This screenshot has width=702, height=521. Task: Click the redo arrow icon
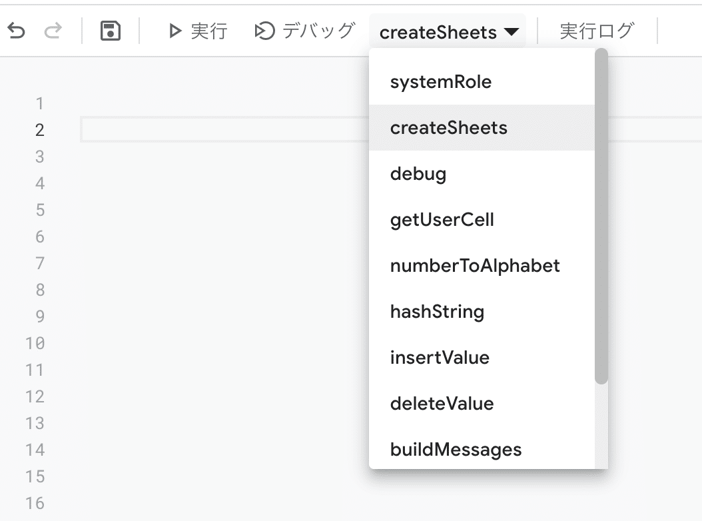(53, 31)
